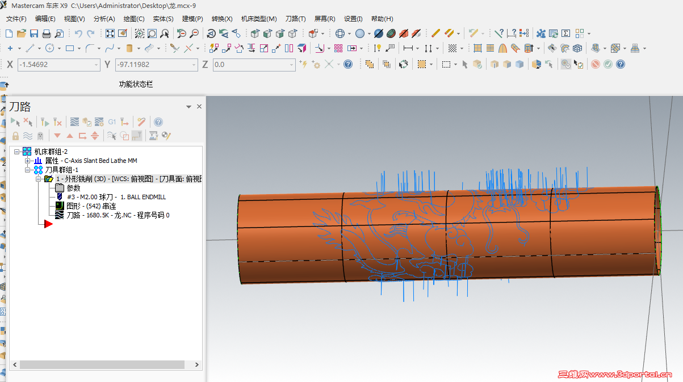
Task: Open the 帮助(H) menu
Action: point(382,19)
